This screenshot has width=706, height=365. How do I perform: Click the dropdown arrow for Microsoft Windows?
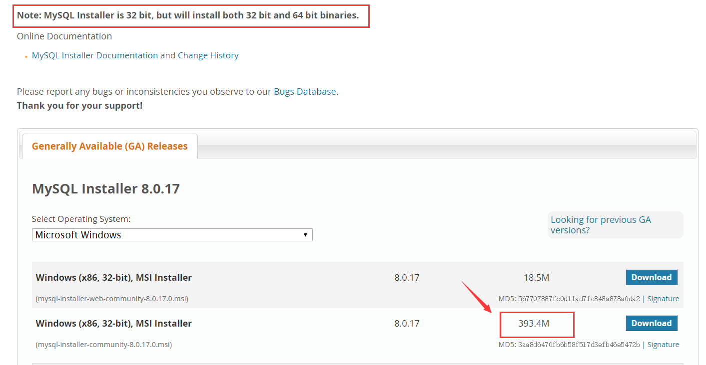tap(305, 234)
